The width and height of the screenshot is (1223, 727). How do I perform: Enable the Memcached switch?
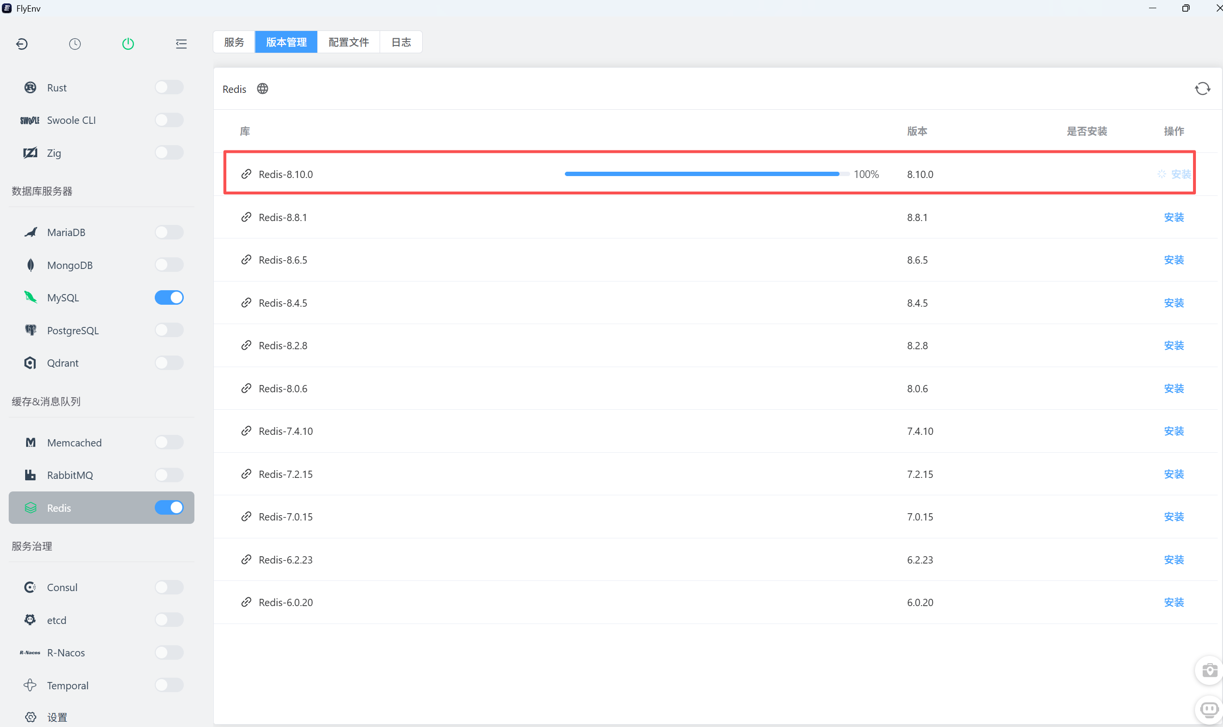(x=169, y=443)
